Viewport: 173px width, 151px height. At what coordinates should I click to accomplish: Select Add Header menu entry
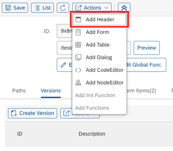[x=99, y=19]
